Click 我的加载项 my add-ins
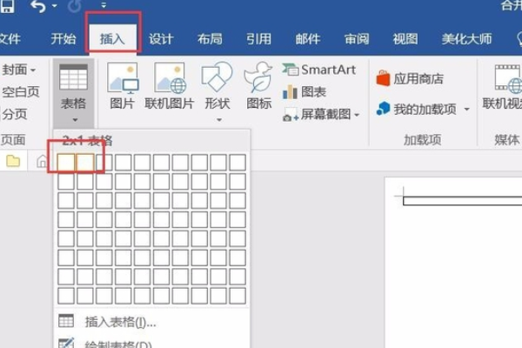The height and width of the screenshot is (348, 522). click(417, 109)
